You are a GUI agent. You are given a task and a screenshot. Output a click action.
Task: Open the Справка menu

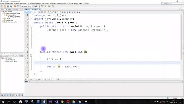(86, 3)
